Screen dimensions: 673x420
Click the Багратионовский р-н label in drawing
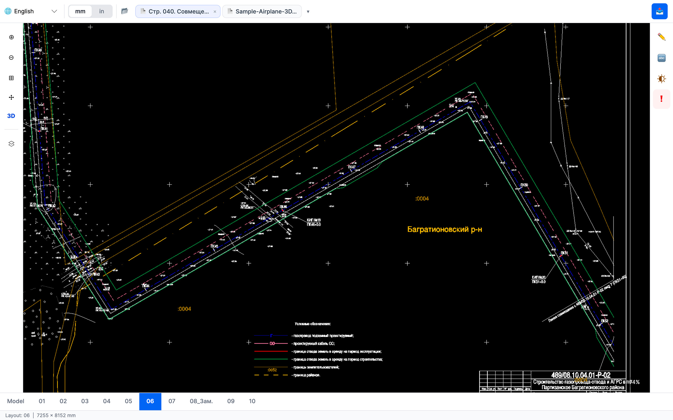coord(444,229)
